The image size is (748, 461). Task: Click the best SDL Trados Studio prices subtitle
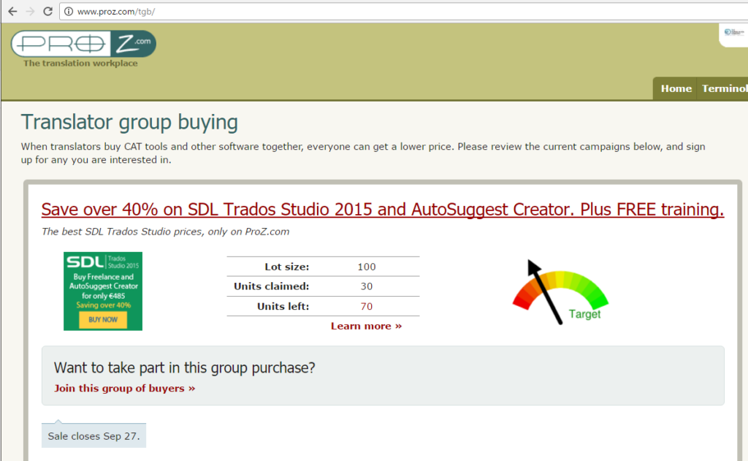[165, 232]
